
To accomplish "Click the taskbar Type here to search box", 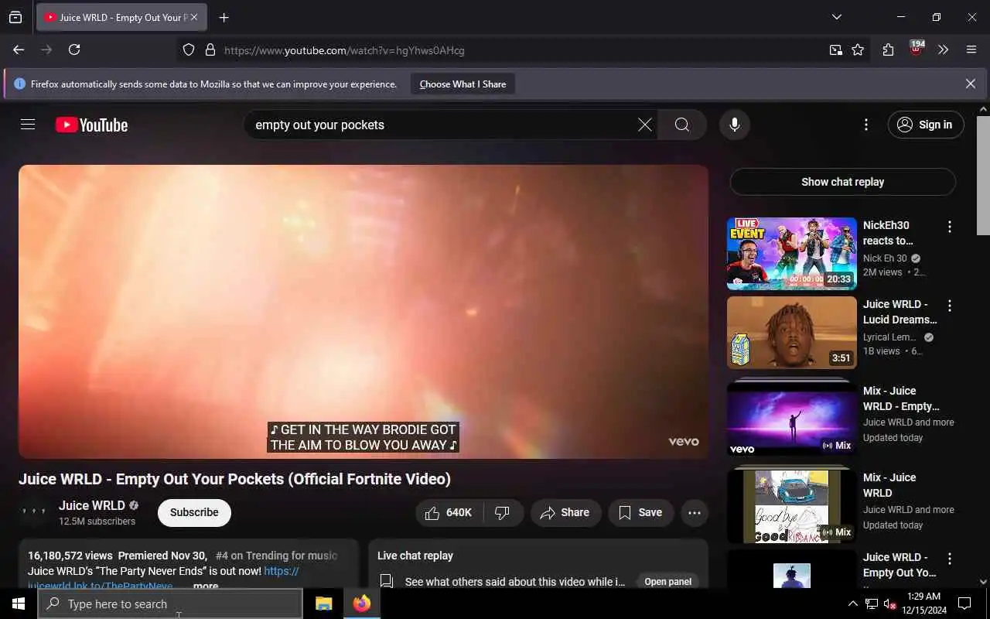I will point(170,604).
